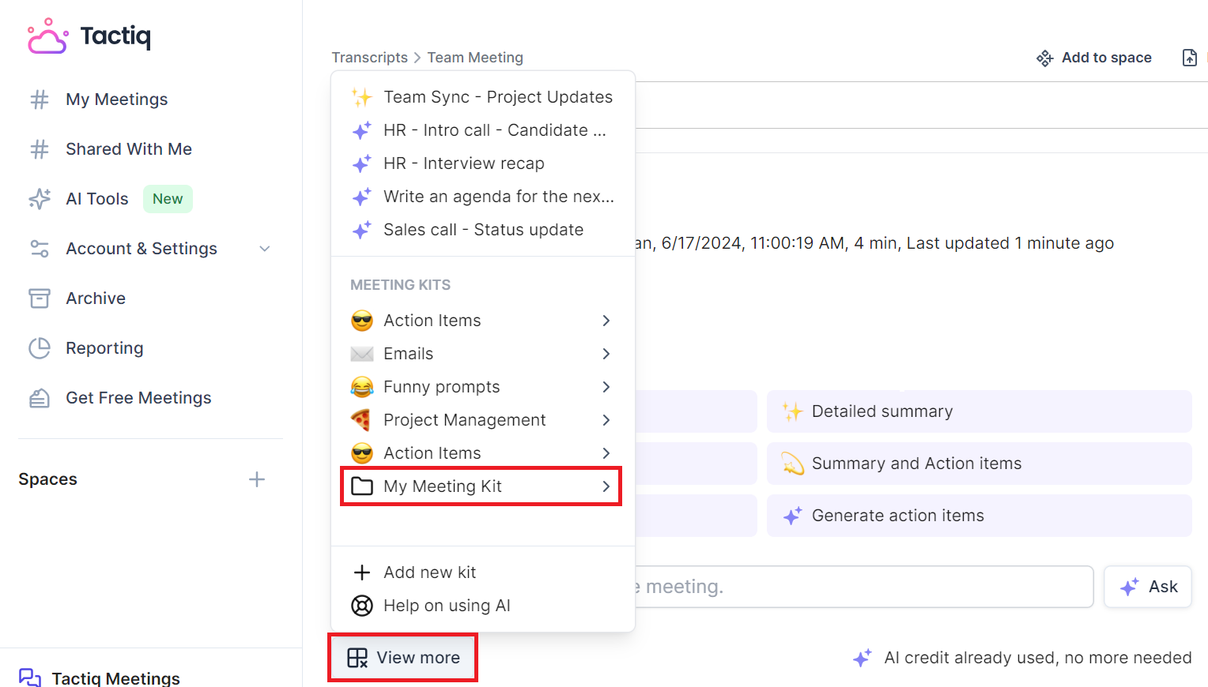
Task: Choose Write an agenda for the next prompt
Action: click(483, 197)
